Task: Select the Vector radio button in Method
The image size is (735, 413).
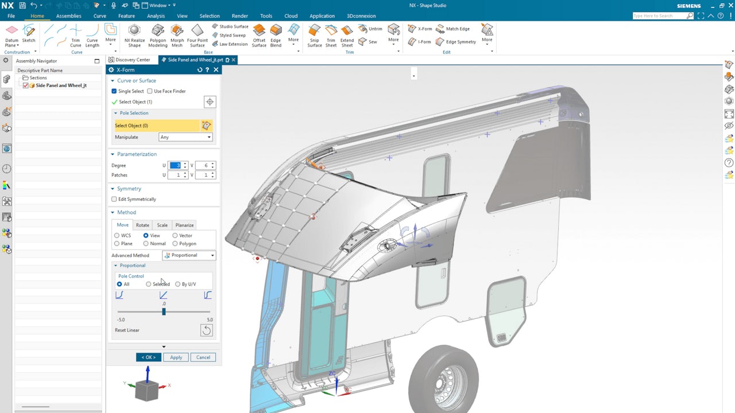Action: (175, 235)
